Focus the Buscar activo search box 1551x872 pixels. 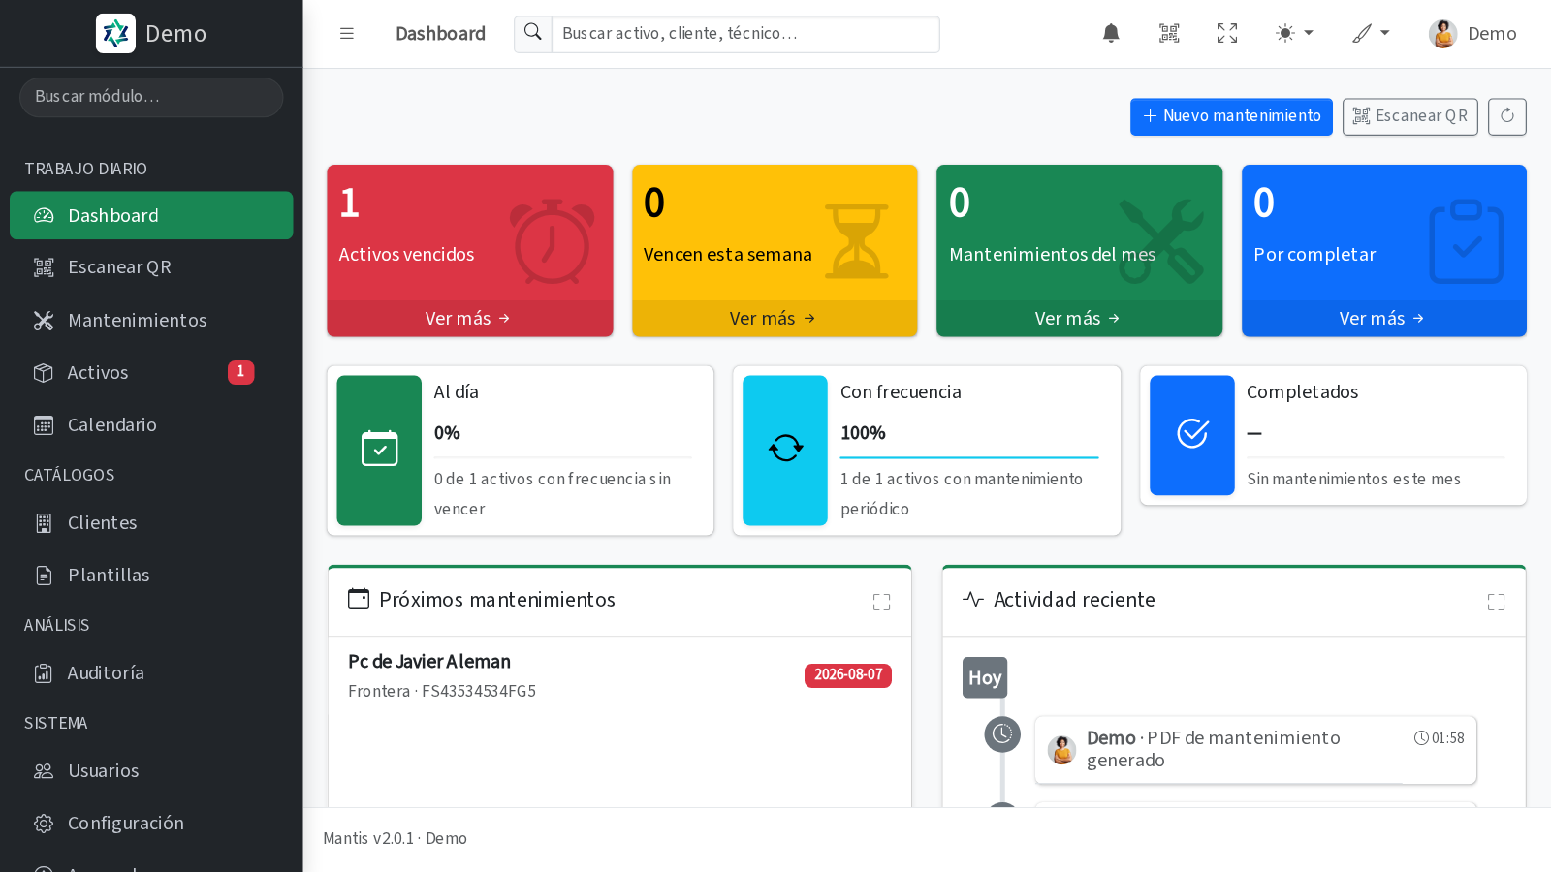745,34
